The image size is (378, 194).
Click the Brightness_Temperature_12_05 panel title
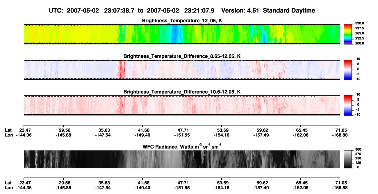(182, 20)
